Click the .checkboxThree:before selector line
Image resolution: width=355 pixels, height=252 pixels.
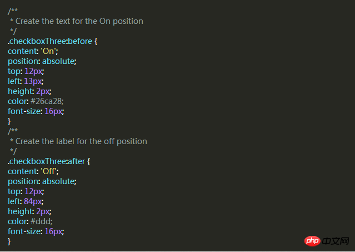pyautogui.click(x=53, y=41)
